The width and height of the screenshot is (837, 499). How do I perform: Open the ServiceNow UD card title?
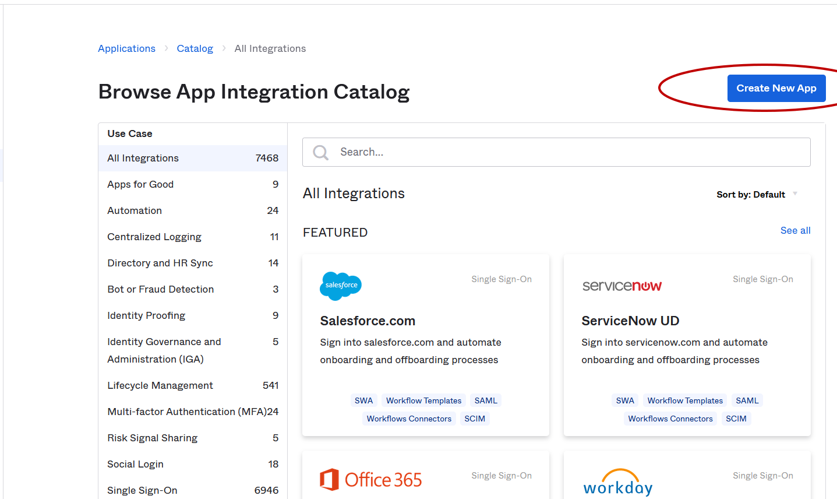(630, 321)
